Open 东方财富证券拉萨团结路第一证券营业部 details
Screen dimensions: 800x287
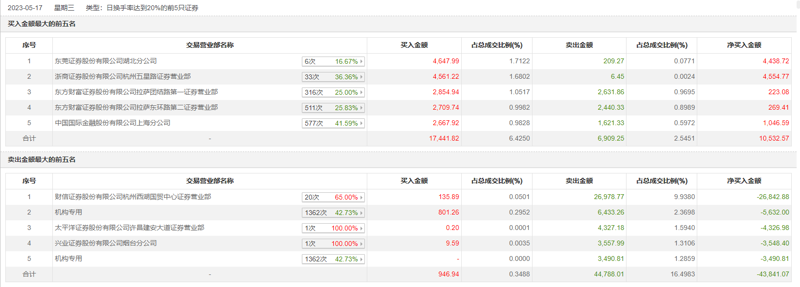point(136,92)
